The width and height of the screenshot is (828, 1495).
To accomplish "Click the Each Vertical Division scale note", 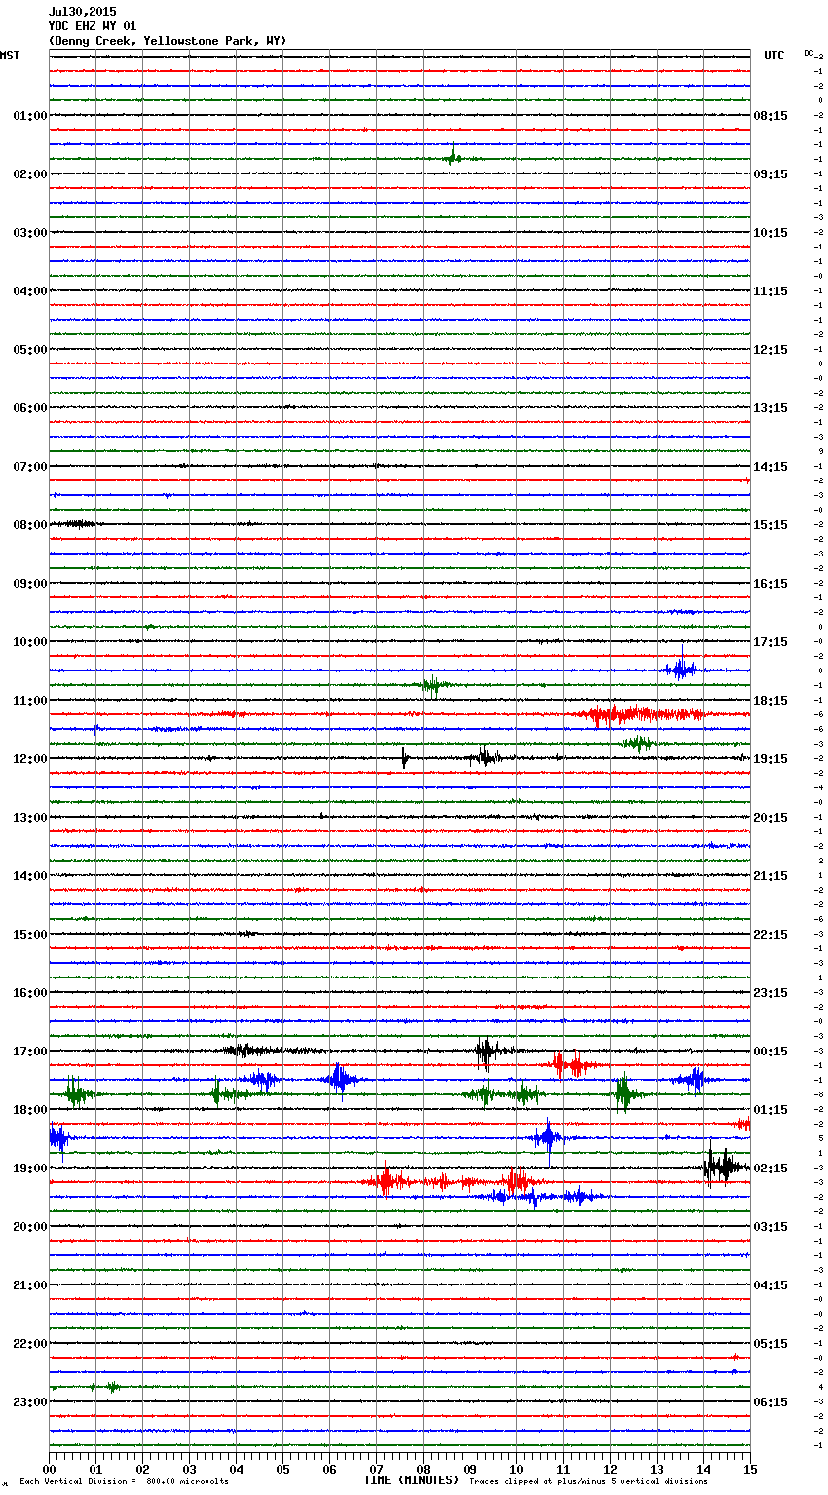I will tap(124, 1481).
